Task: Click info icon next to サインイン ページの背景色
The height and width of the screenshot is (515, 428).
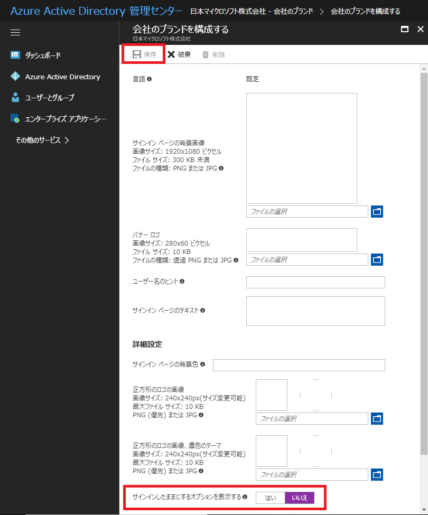Action: click(203, 364)
